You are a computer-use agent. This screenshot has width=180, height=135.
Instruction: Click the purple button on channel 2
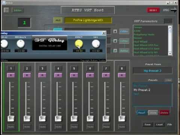[27, 75]
